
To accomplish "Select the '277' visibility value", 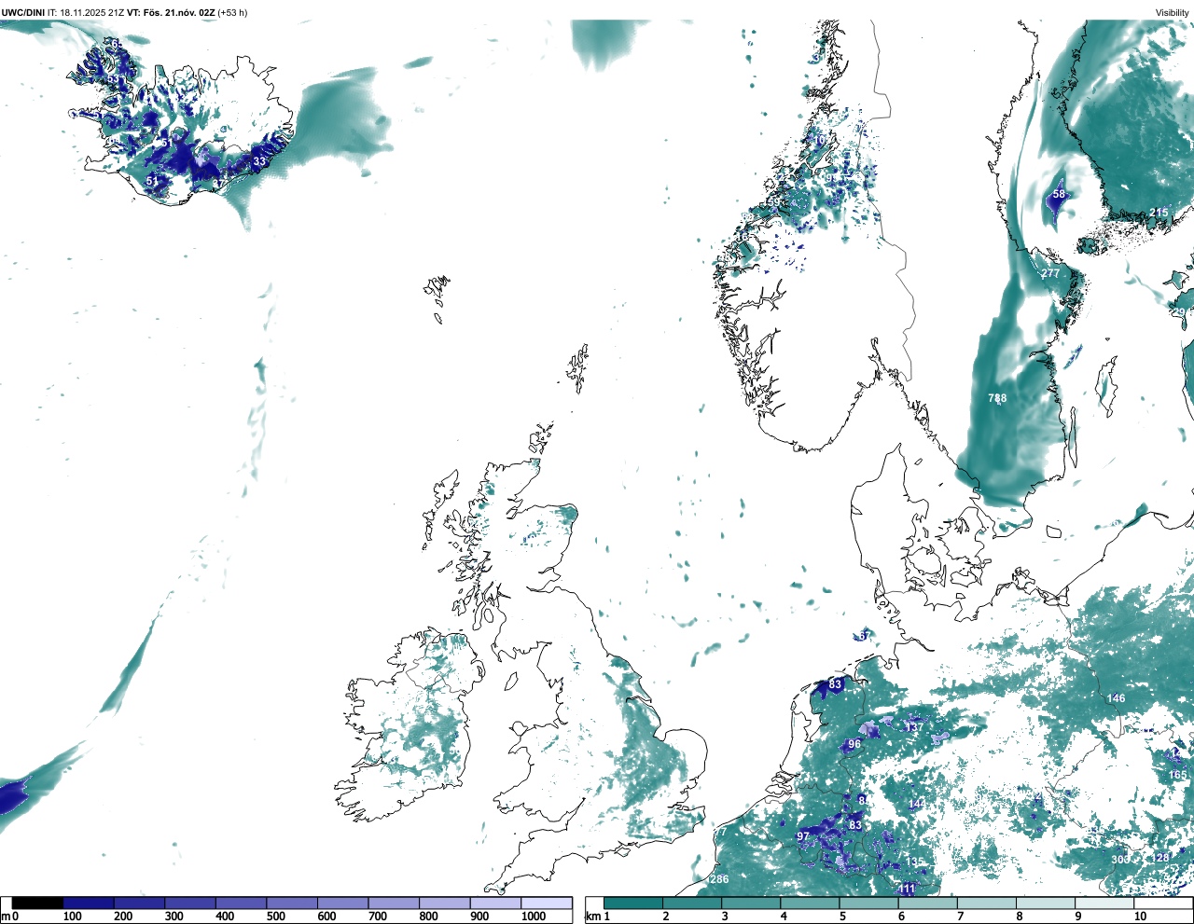I will coord(1050,273).
